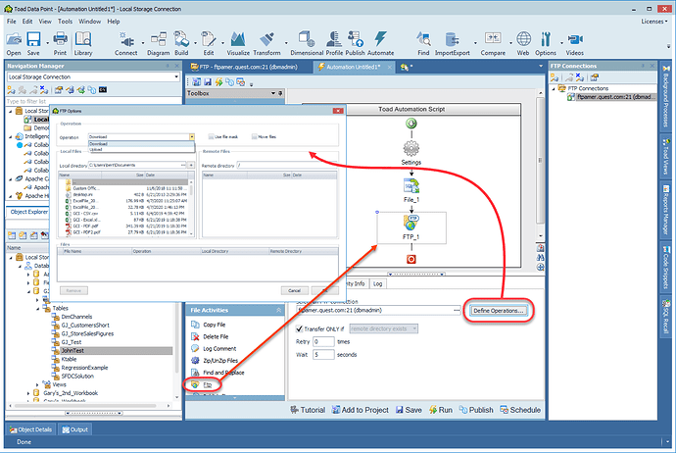Click the Print toolbar icon
This screenshot has height=453, width=676.
click(x=60, y=43)
